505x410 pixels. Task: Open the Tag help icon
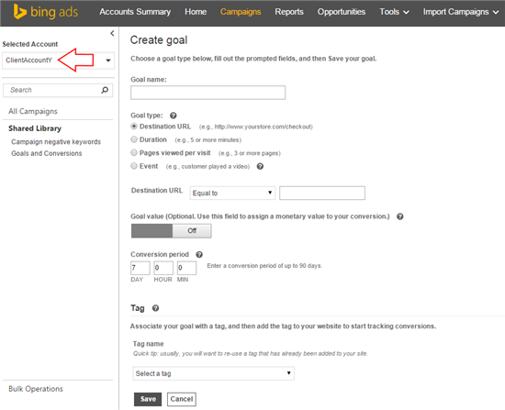[155, 308]
